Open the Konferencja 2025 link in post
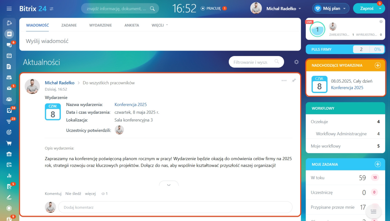This screenshot has width=390, height=221. pyautogui.click(x=131, y=105)
